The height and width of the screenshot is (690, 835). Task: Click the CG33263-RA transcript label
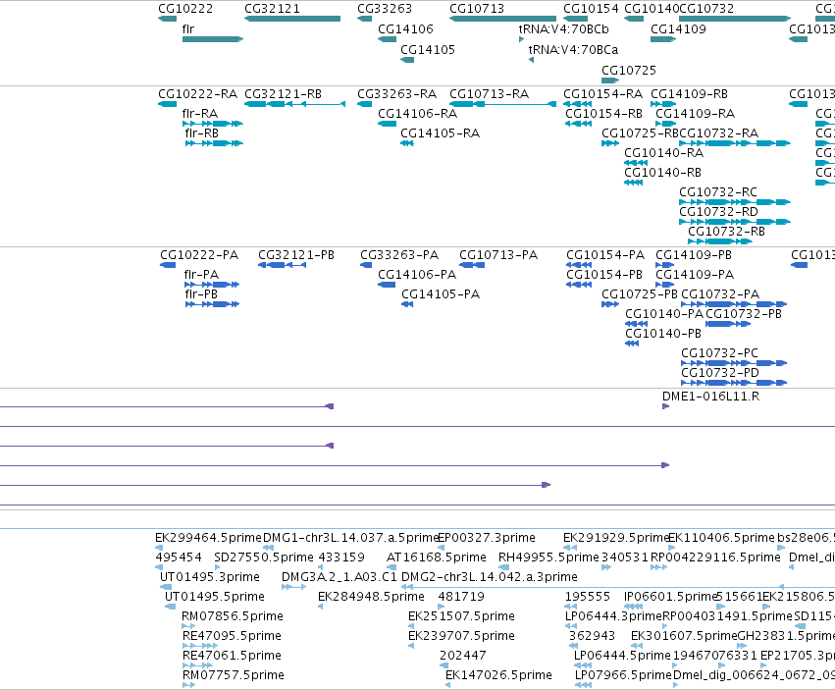pyautogui.click(x=396, y=94)
